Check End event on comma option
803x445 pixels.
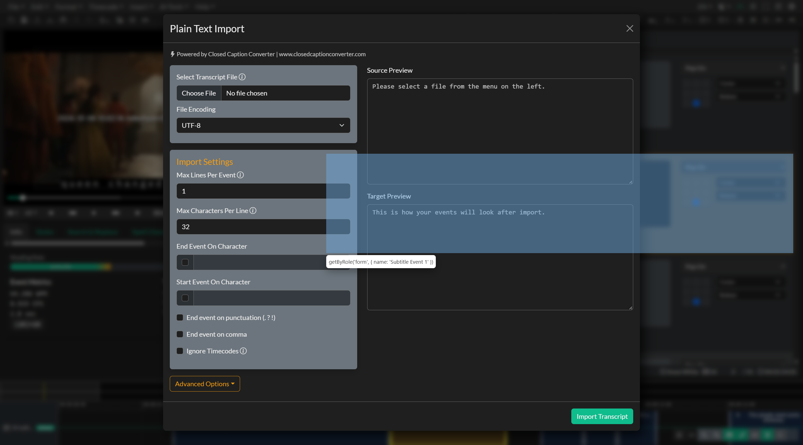pos(180,334)
